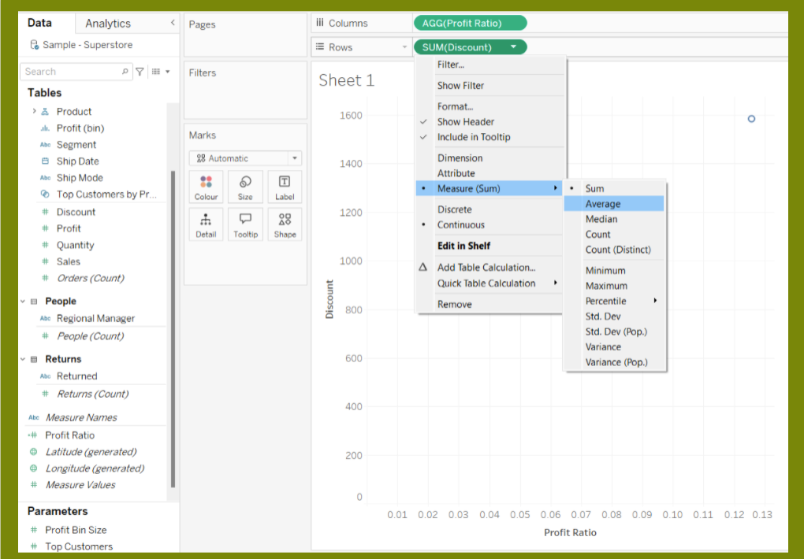Click the Product hierarchy icon
Image resolution: width=804 pixels, height=559 pixels.
click(x=45, y=111)
